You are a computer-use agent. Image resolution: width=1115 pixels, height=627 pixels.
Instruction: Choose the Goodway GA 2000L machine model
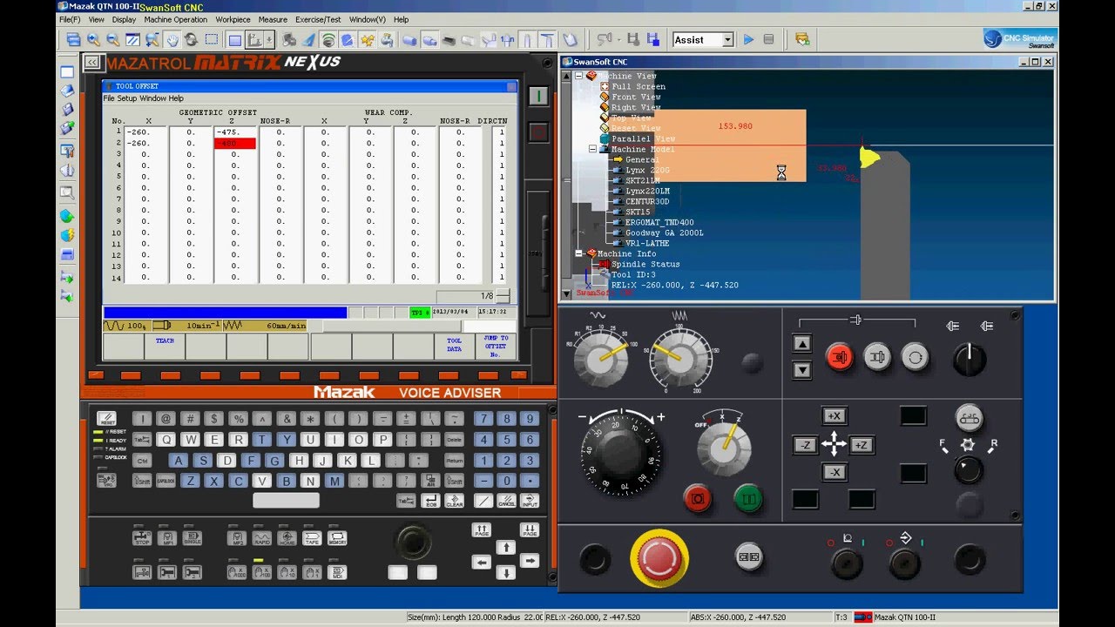[x=664, y=233]
